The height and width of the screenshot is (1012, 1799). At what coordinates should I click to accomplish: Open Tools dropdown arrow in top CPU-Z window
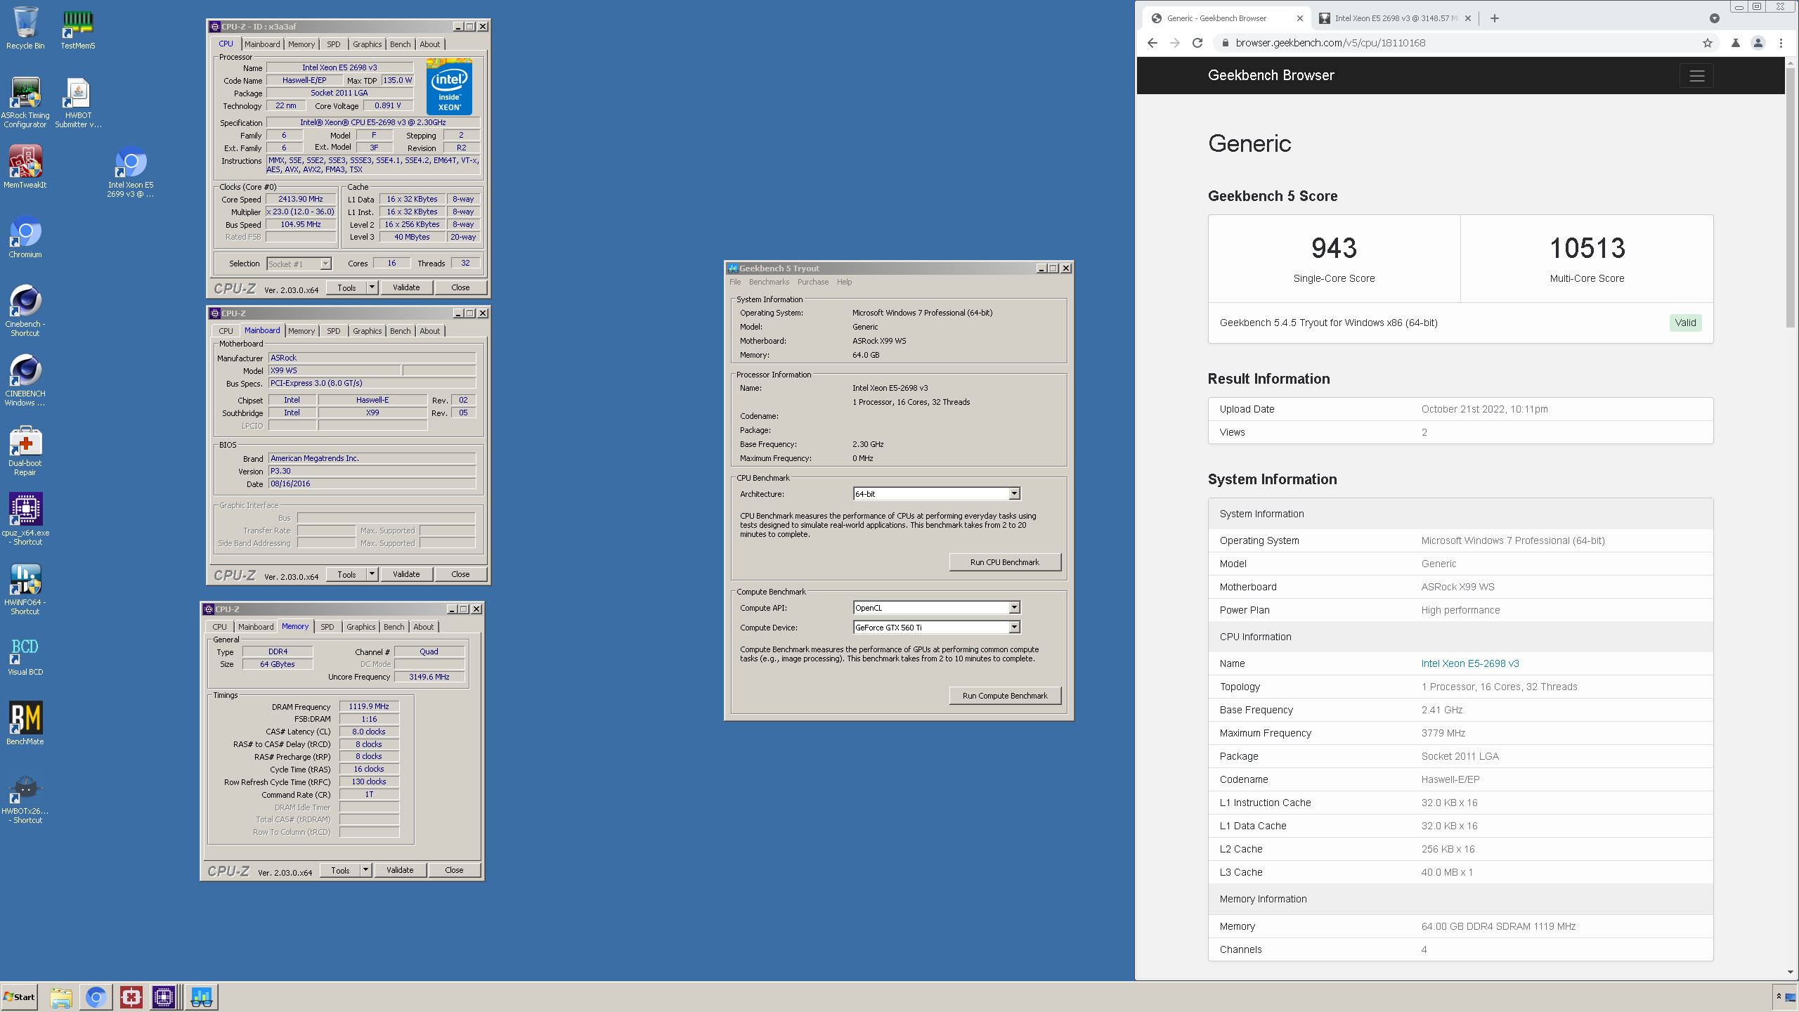pos(372,287)
